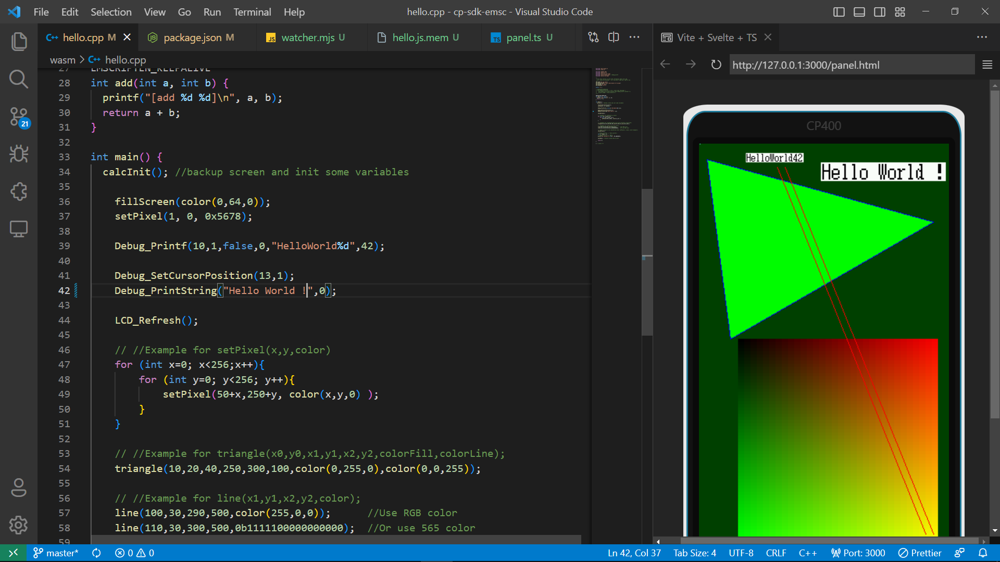
Task: Open the master branch picker
Action: 56,553
